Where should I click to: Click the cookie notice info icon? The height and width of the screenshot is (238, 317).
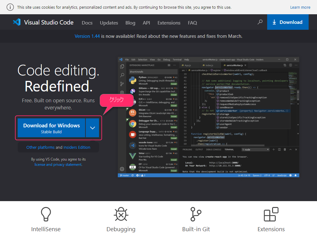10,7
